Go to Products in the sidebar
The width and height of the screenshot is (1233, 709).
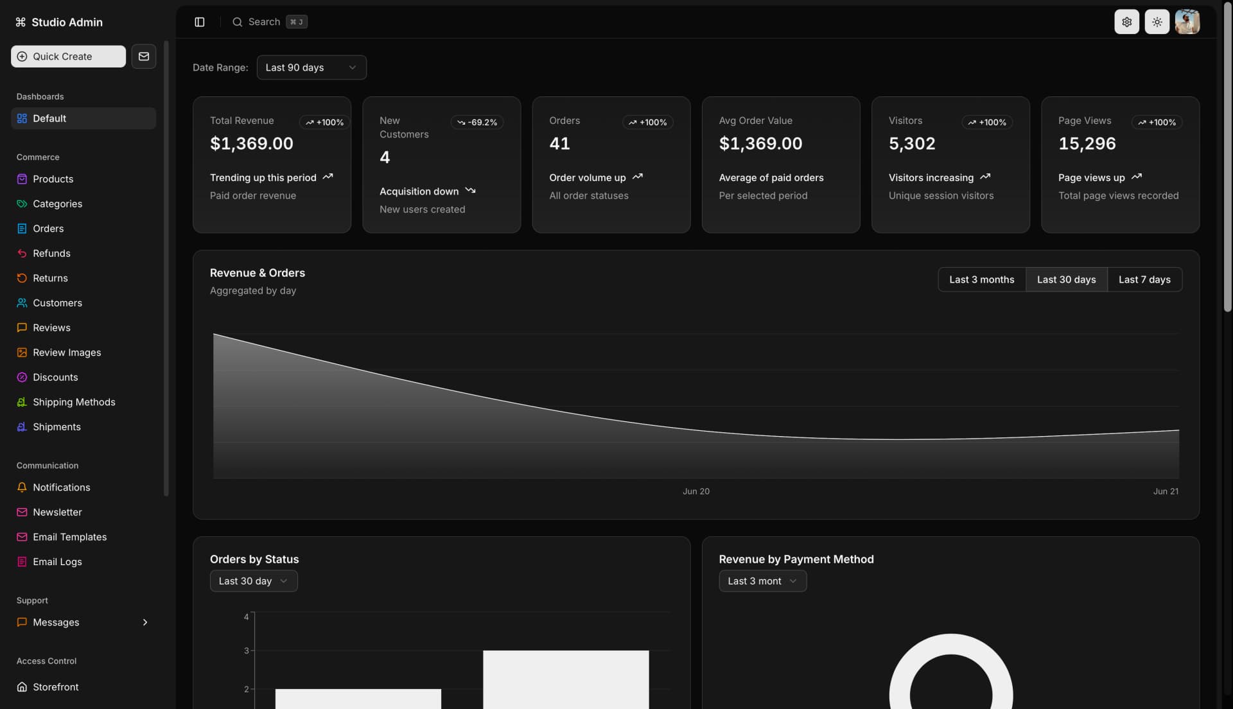[83, 179]
